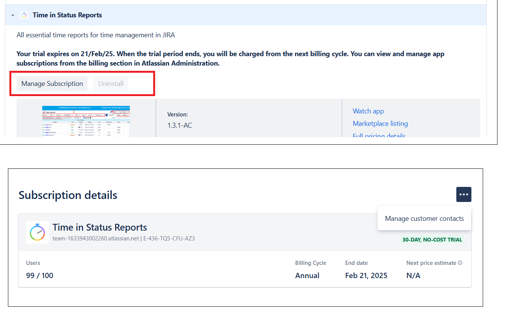Open the app screenshot thumbnail preview

86,121
